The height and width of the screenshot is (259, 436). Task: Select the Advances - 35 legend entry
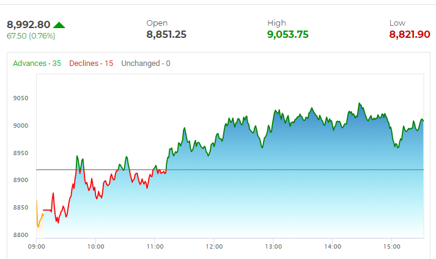(x=37, y=64)
